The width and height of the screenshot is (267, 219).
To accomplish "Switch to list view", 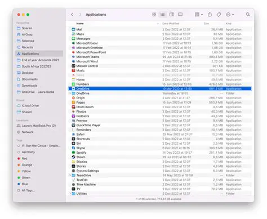I will (163, 15).
